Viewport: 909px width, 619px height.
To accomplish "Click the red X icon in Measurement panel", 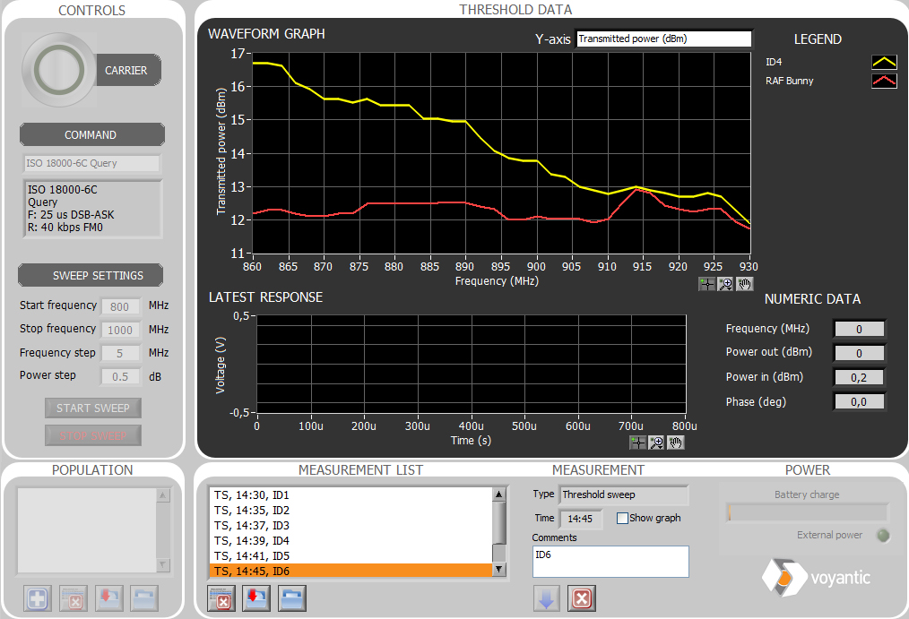I will (x=582, y=598).
